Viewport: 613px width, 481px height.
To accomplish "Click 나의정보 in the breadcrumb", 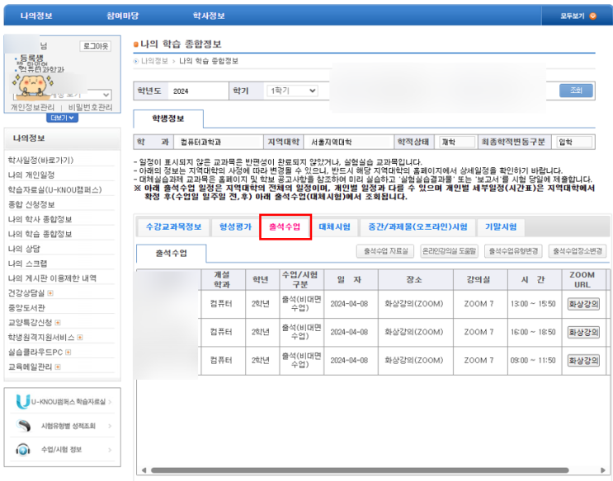I will pyautogui.click(x=154, y=61).
